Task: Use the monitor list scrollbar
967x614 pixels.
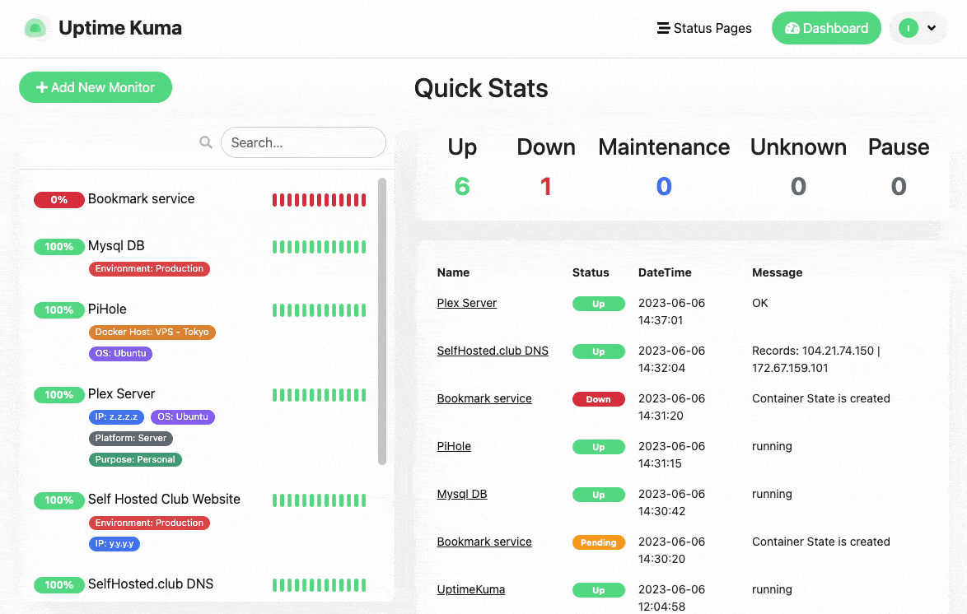Action: [x=381, y=321]
